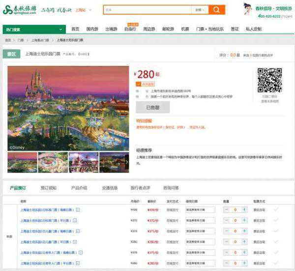
Task: Expand the search category dropdown
Action: [x=199, y=10]
